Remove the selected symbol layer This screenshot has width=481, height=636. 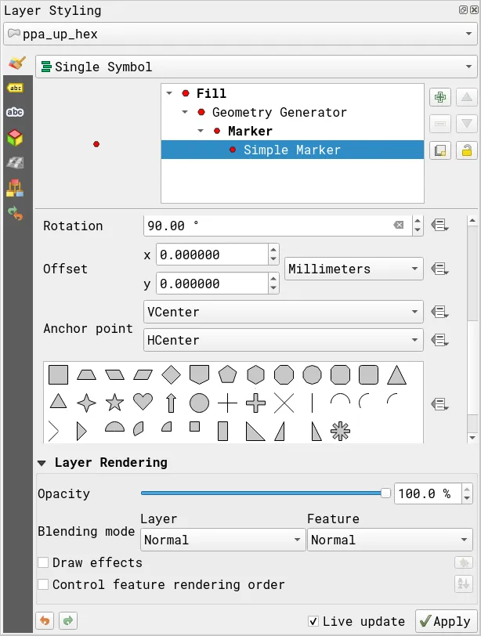pos(440,124)
